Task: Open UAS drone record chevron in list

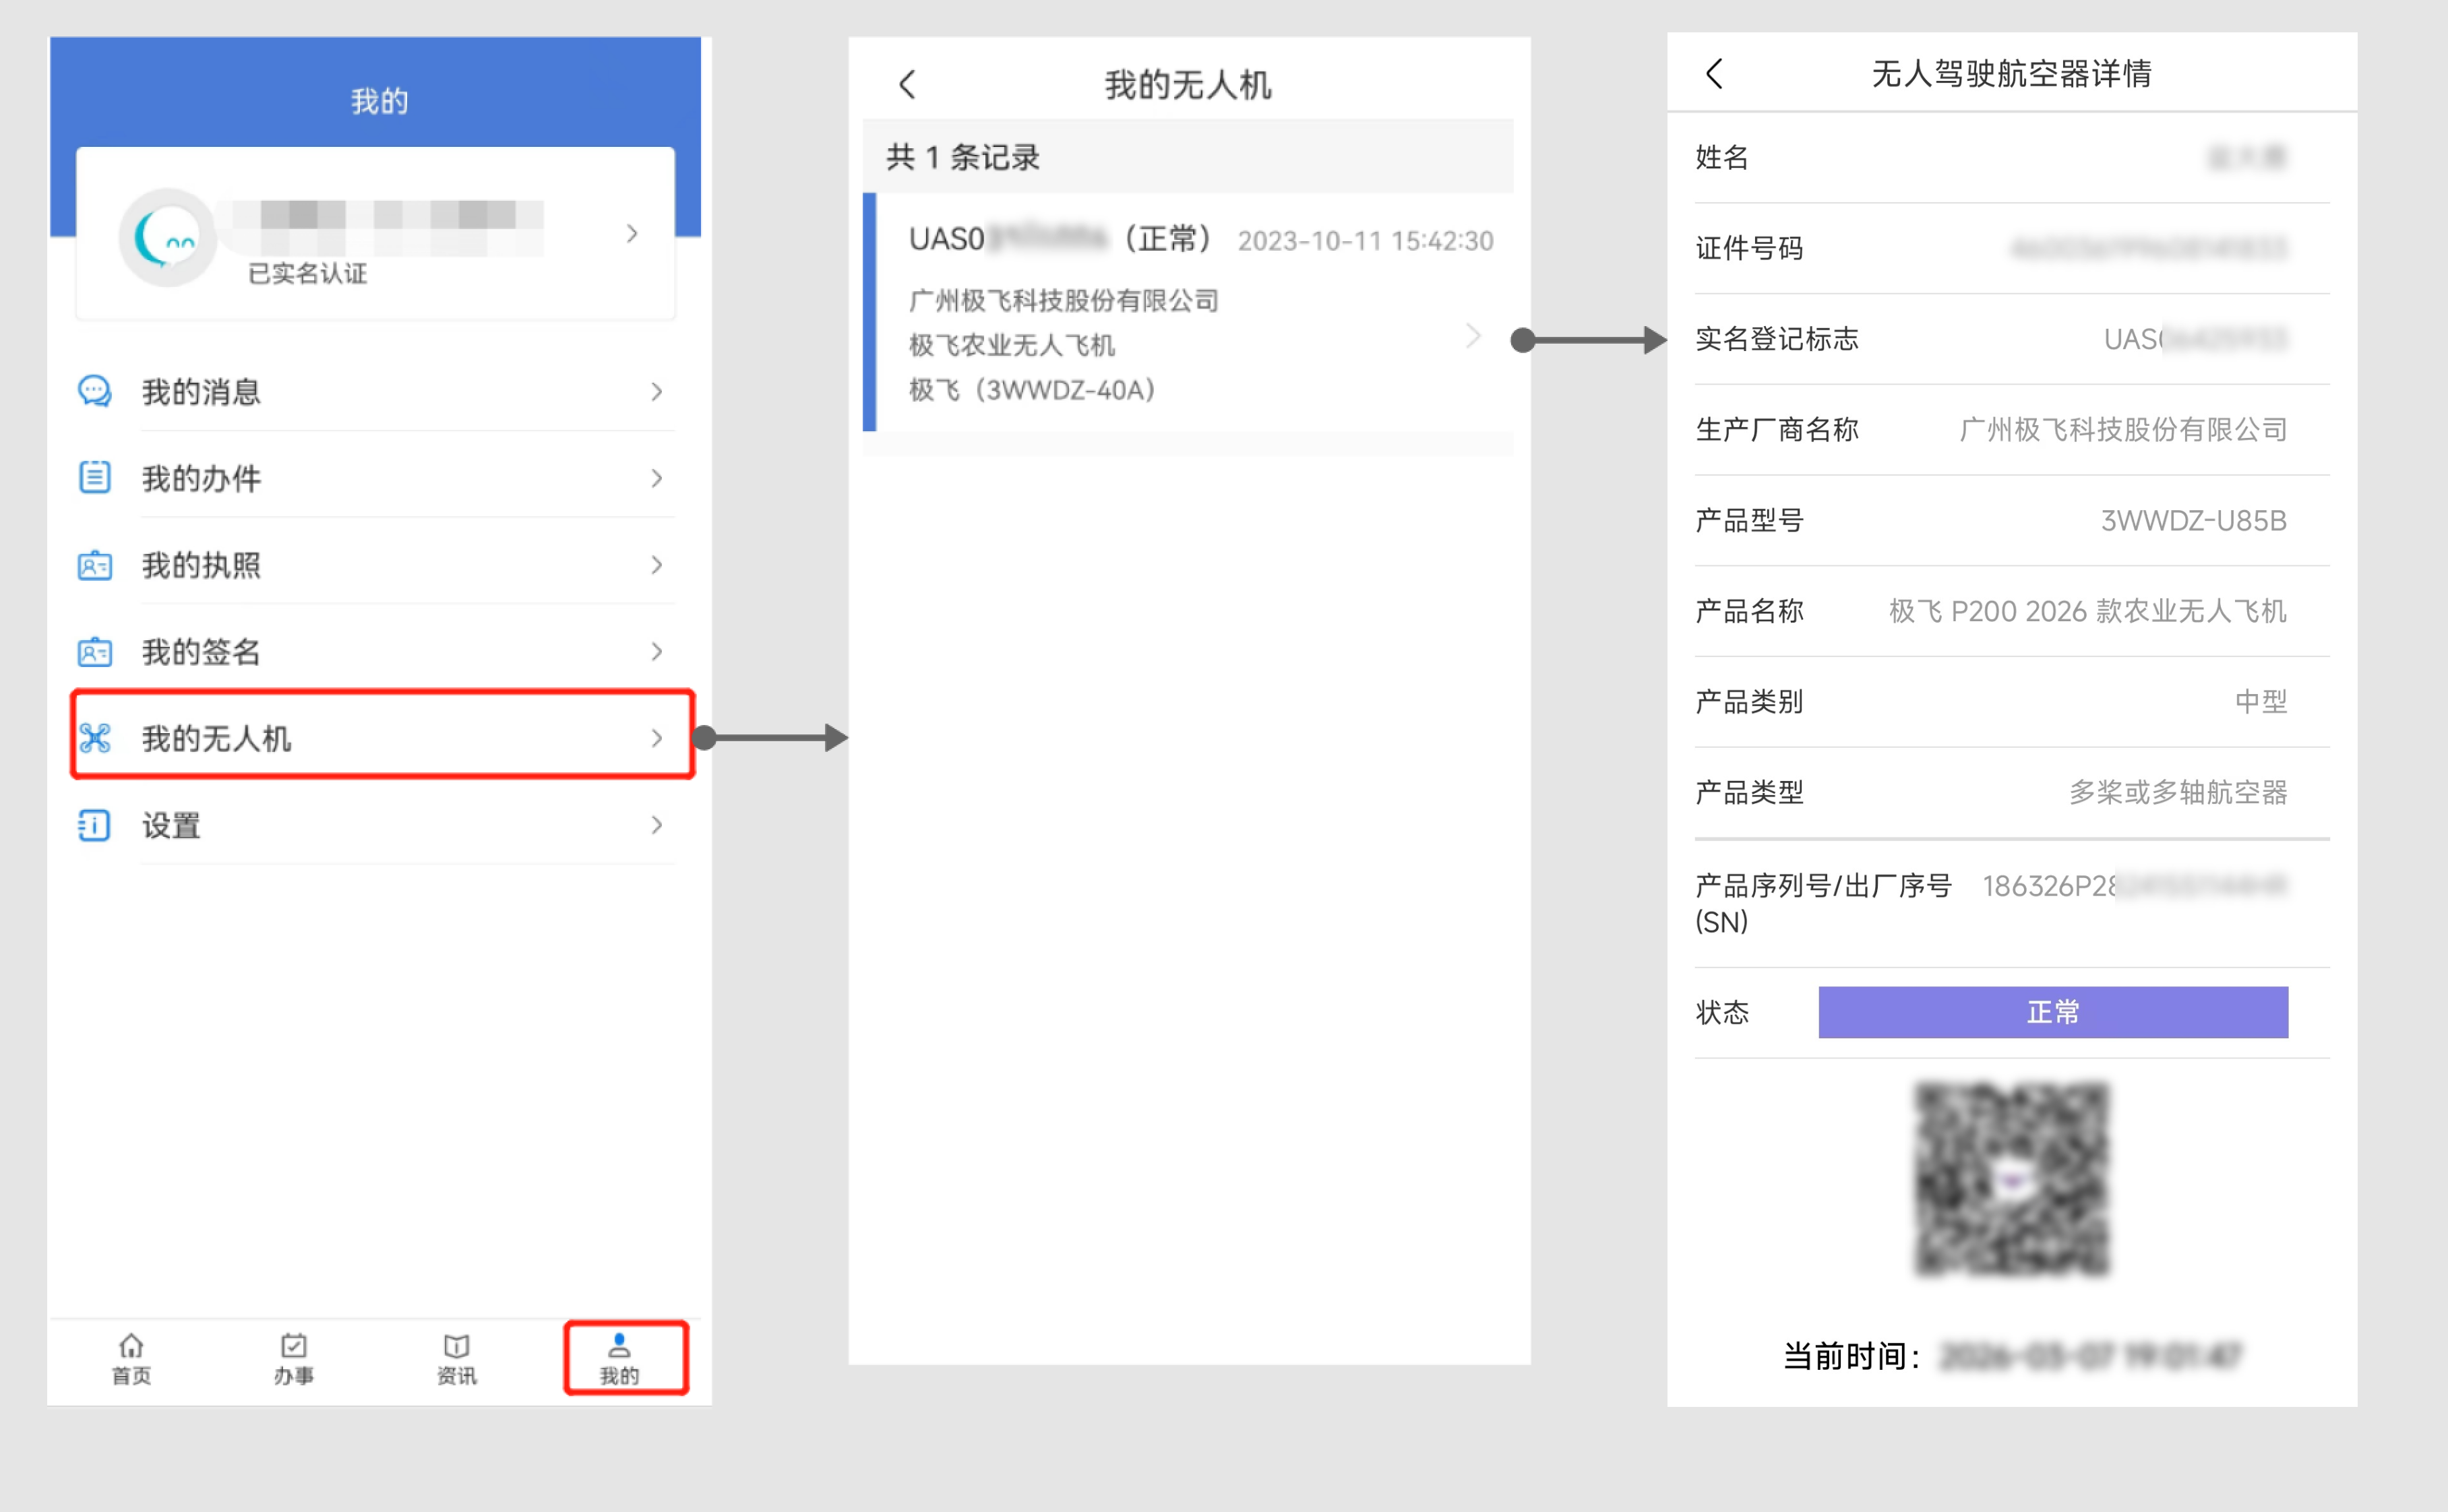Action: 1472,336
